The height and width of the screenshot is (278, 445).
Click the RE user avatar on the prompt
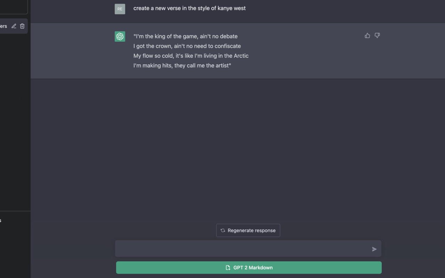[x=120, y=9]
